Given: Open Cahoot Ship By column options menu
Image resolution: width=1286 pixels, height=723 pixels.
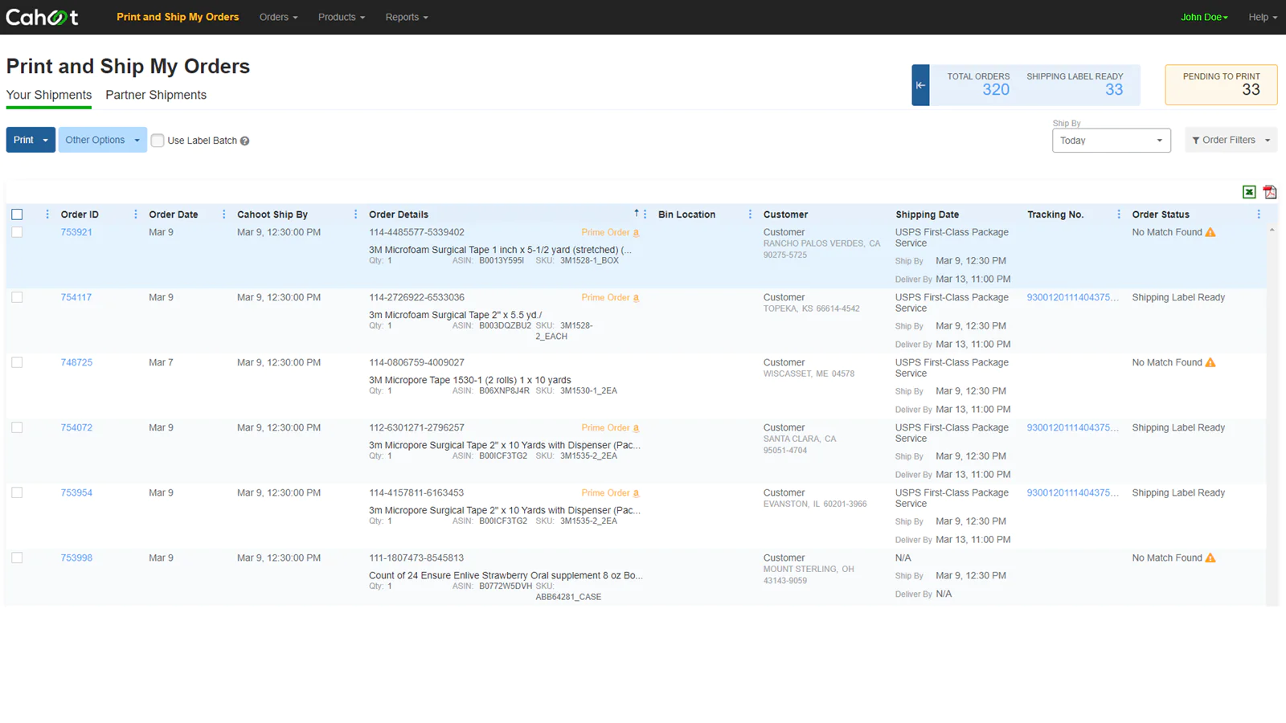Looking at the screenshot, I should coord(355,214).
